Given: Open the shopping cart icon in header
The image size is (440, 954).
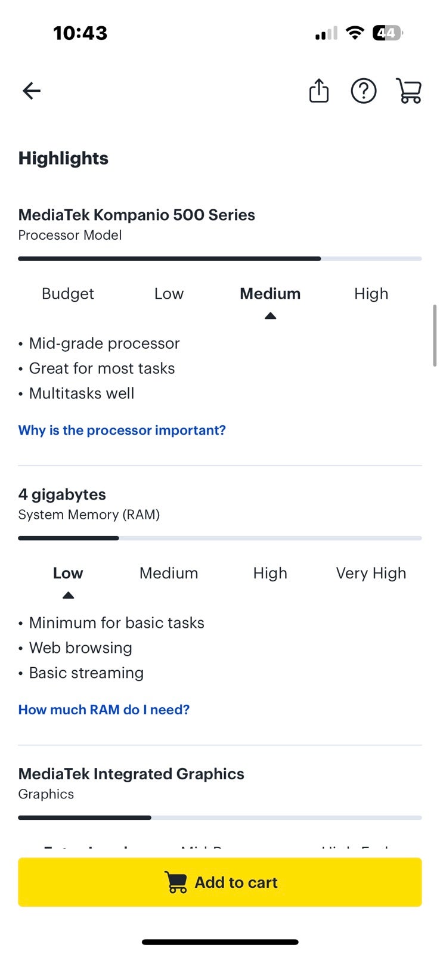Looking at the screenshot, I should tap(409, 91).
